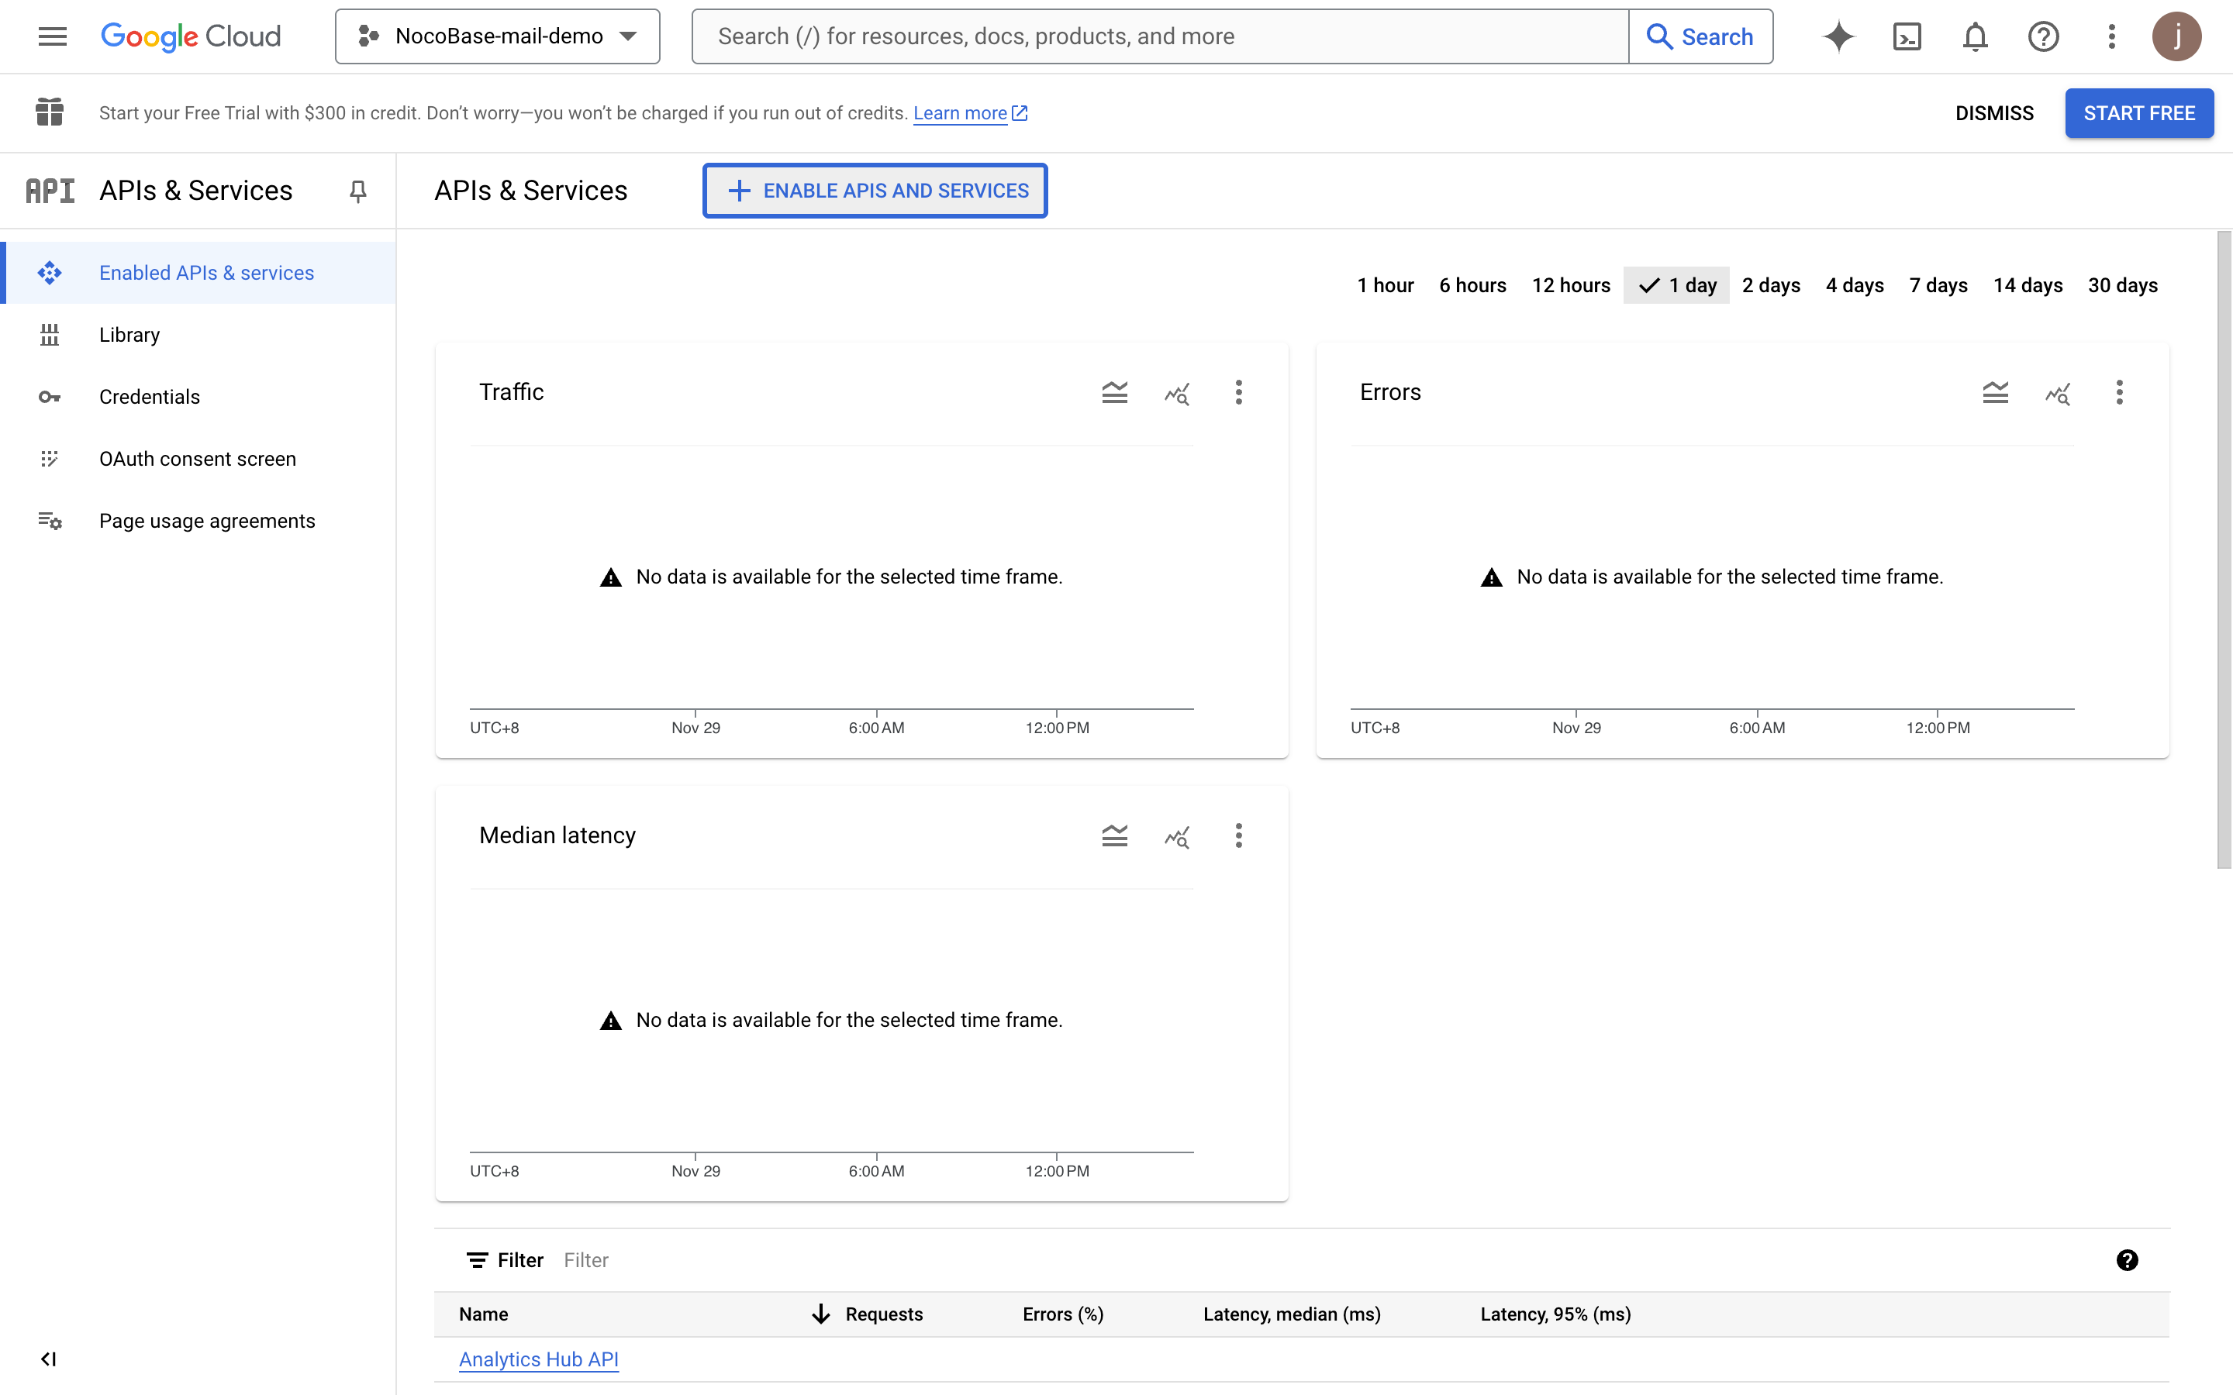Image resolution: width=2233 pixels, height=1395 pixels.
Task: Collapse the left navigation panel
Action: [x=49, y=1358]
